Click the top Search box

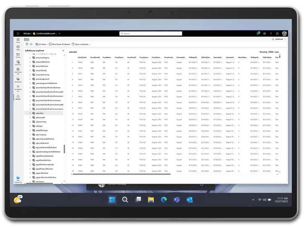pyautogui.click(x=152, y=33)
